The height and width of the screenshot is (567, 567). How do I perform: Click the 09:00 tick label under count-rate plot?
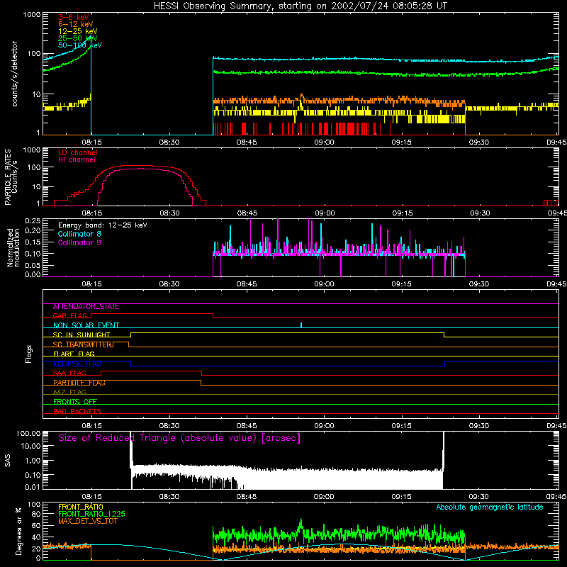[x=324, y=142]
